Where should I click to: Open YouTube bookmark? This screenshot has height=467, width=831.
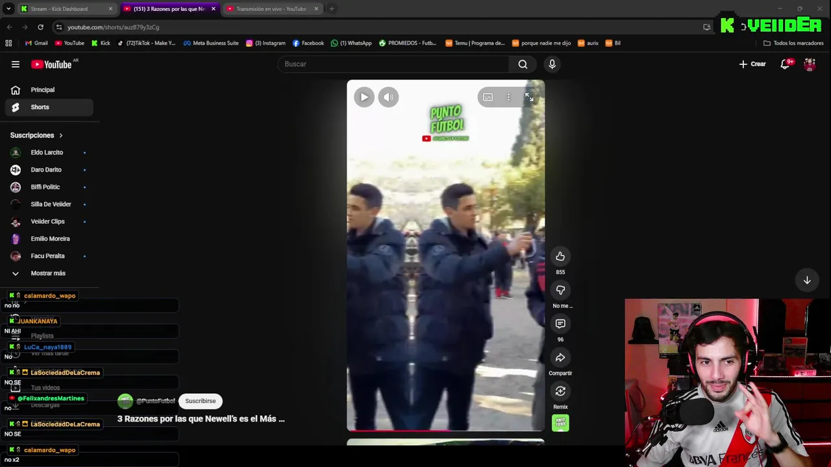(x=69, y=43)
